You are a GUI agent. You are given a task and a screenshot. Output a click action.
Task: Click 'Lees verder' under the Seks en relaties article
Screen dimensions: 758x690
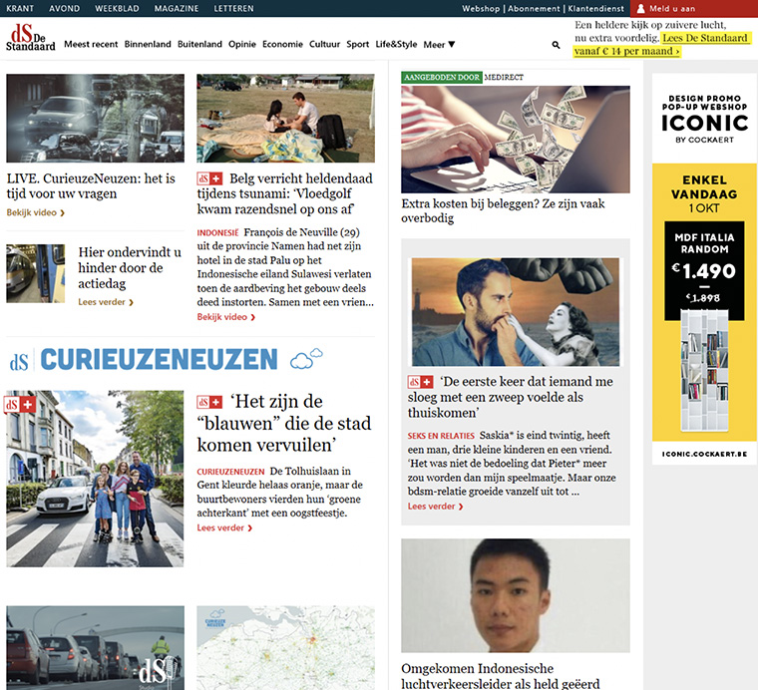(435, 507)
